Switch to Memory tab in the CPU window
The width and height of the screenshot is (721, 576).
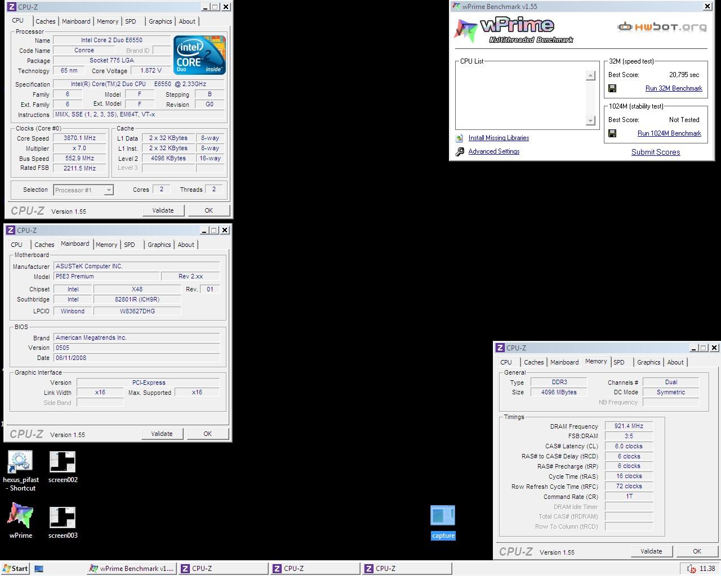pos(108,21)
